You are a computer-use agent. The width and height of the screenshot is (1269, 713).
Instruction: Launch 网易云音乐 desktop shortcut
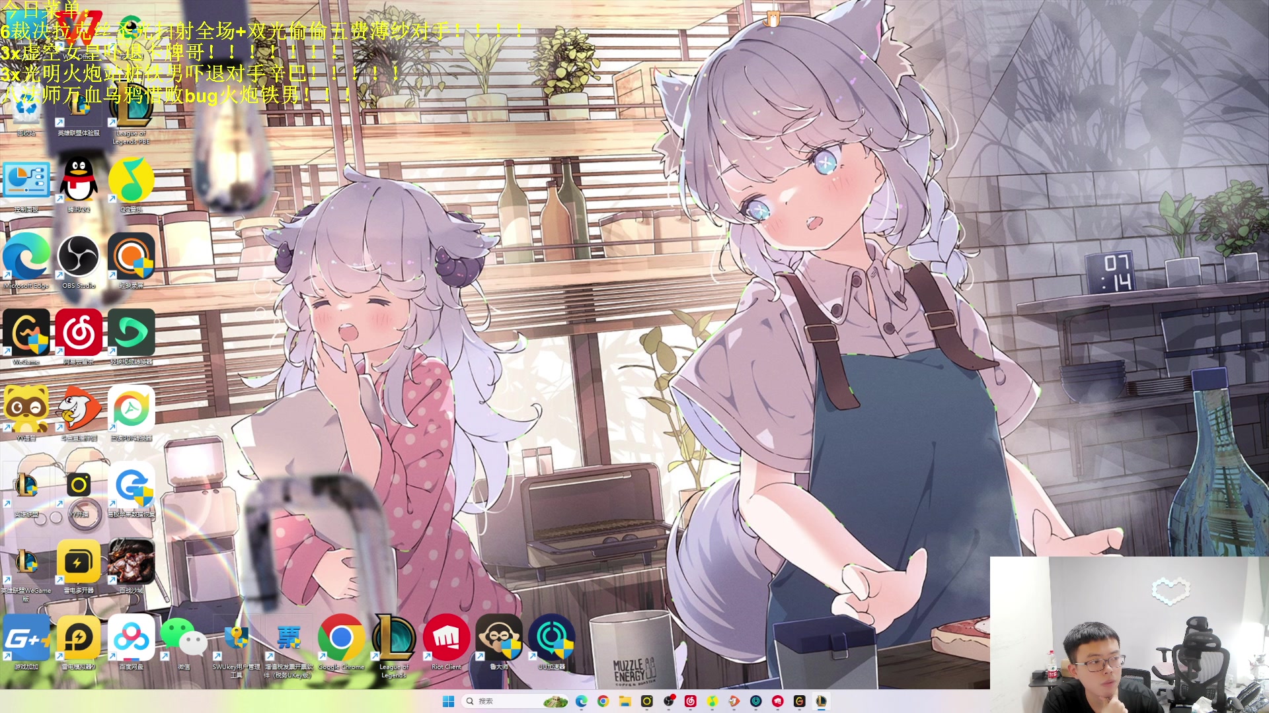click(79, 337)
